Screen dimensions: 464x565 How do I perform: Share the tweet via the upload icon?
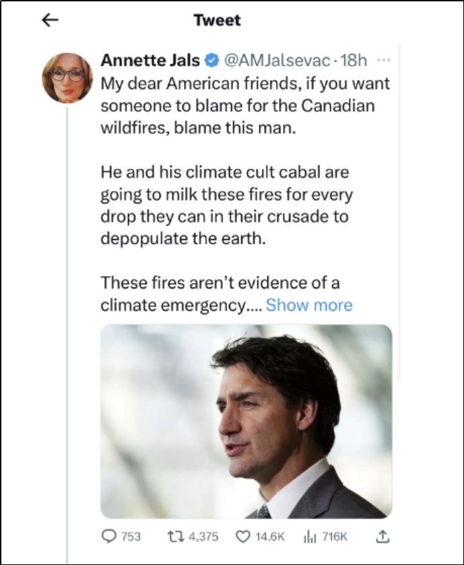(x=382, y=536)
